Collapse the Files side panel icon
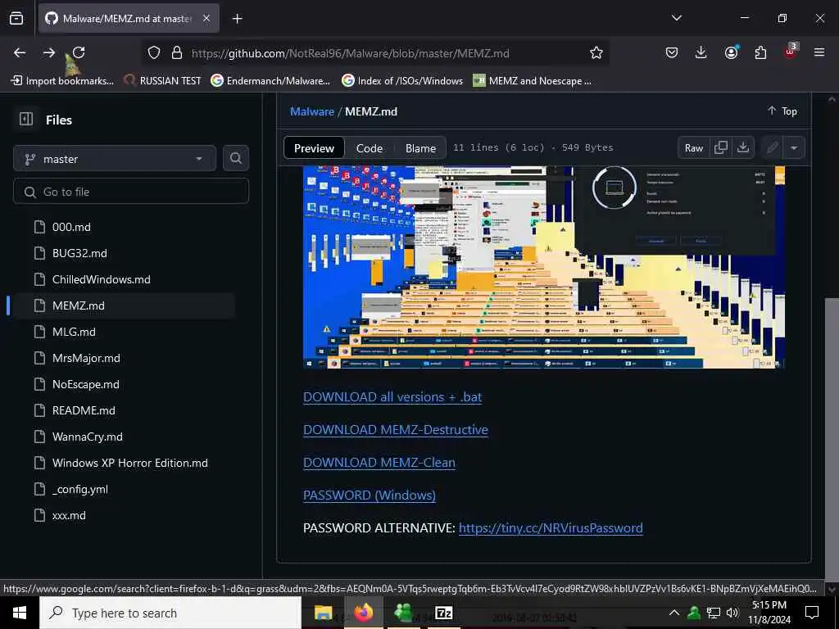Viewport: 839px width, 629px height. coord(26,120)
